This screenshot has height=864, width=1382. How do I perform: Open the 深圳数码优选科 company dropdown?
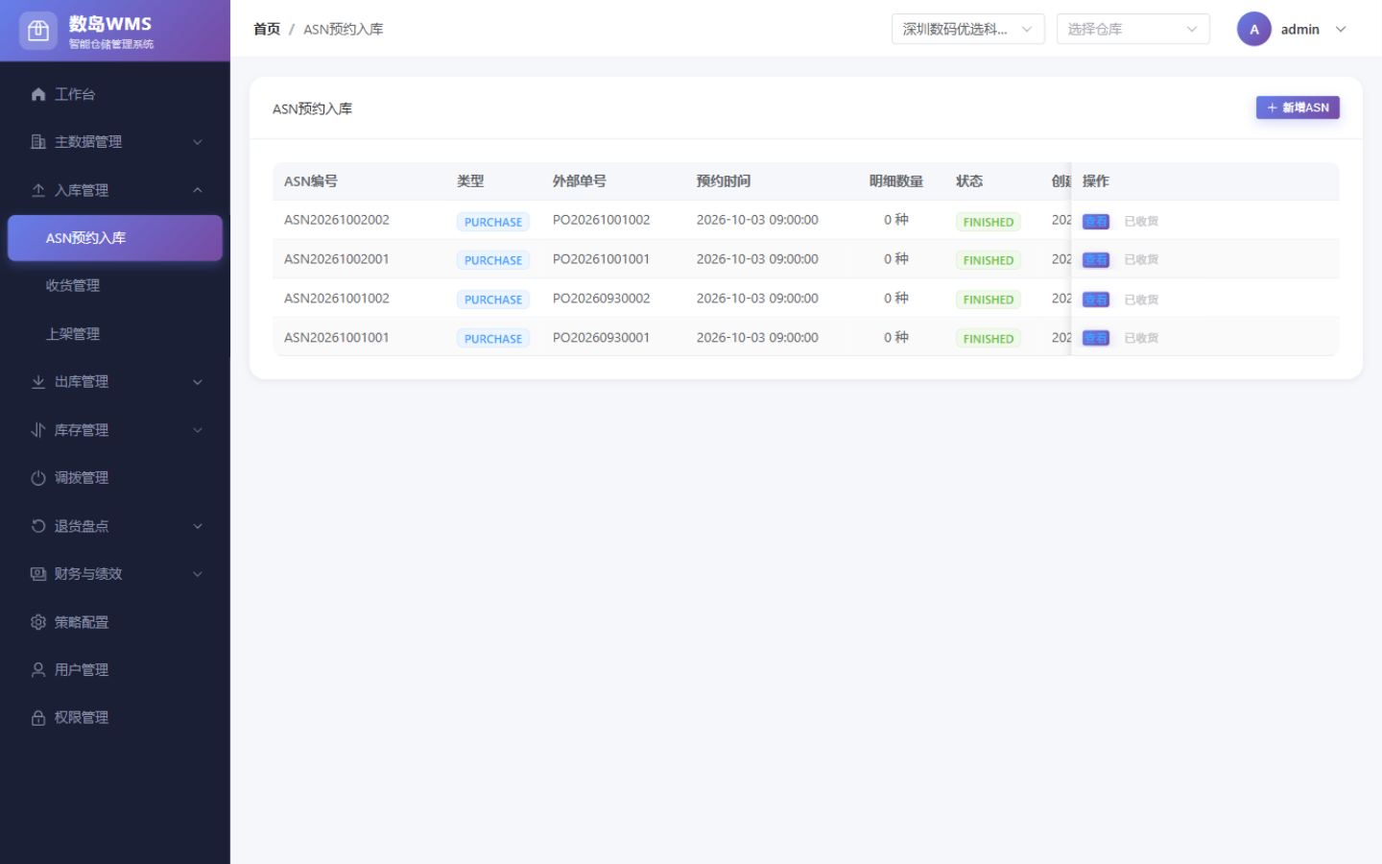pyautogui.click(x=968, y=29)
